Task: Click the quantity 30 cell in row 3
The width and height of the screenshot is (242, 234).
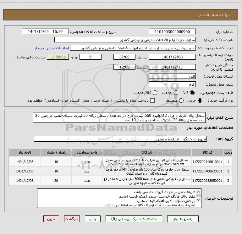Action: coord(56,181)
